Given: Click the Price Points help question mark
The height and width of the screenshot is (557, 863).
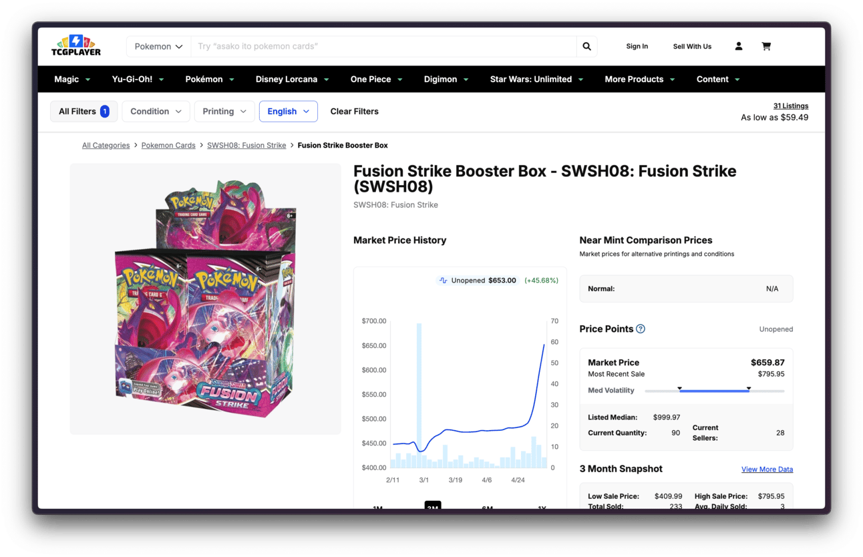Looking at the screenshot, I should pyautogui.click(x=641, y=329).
